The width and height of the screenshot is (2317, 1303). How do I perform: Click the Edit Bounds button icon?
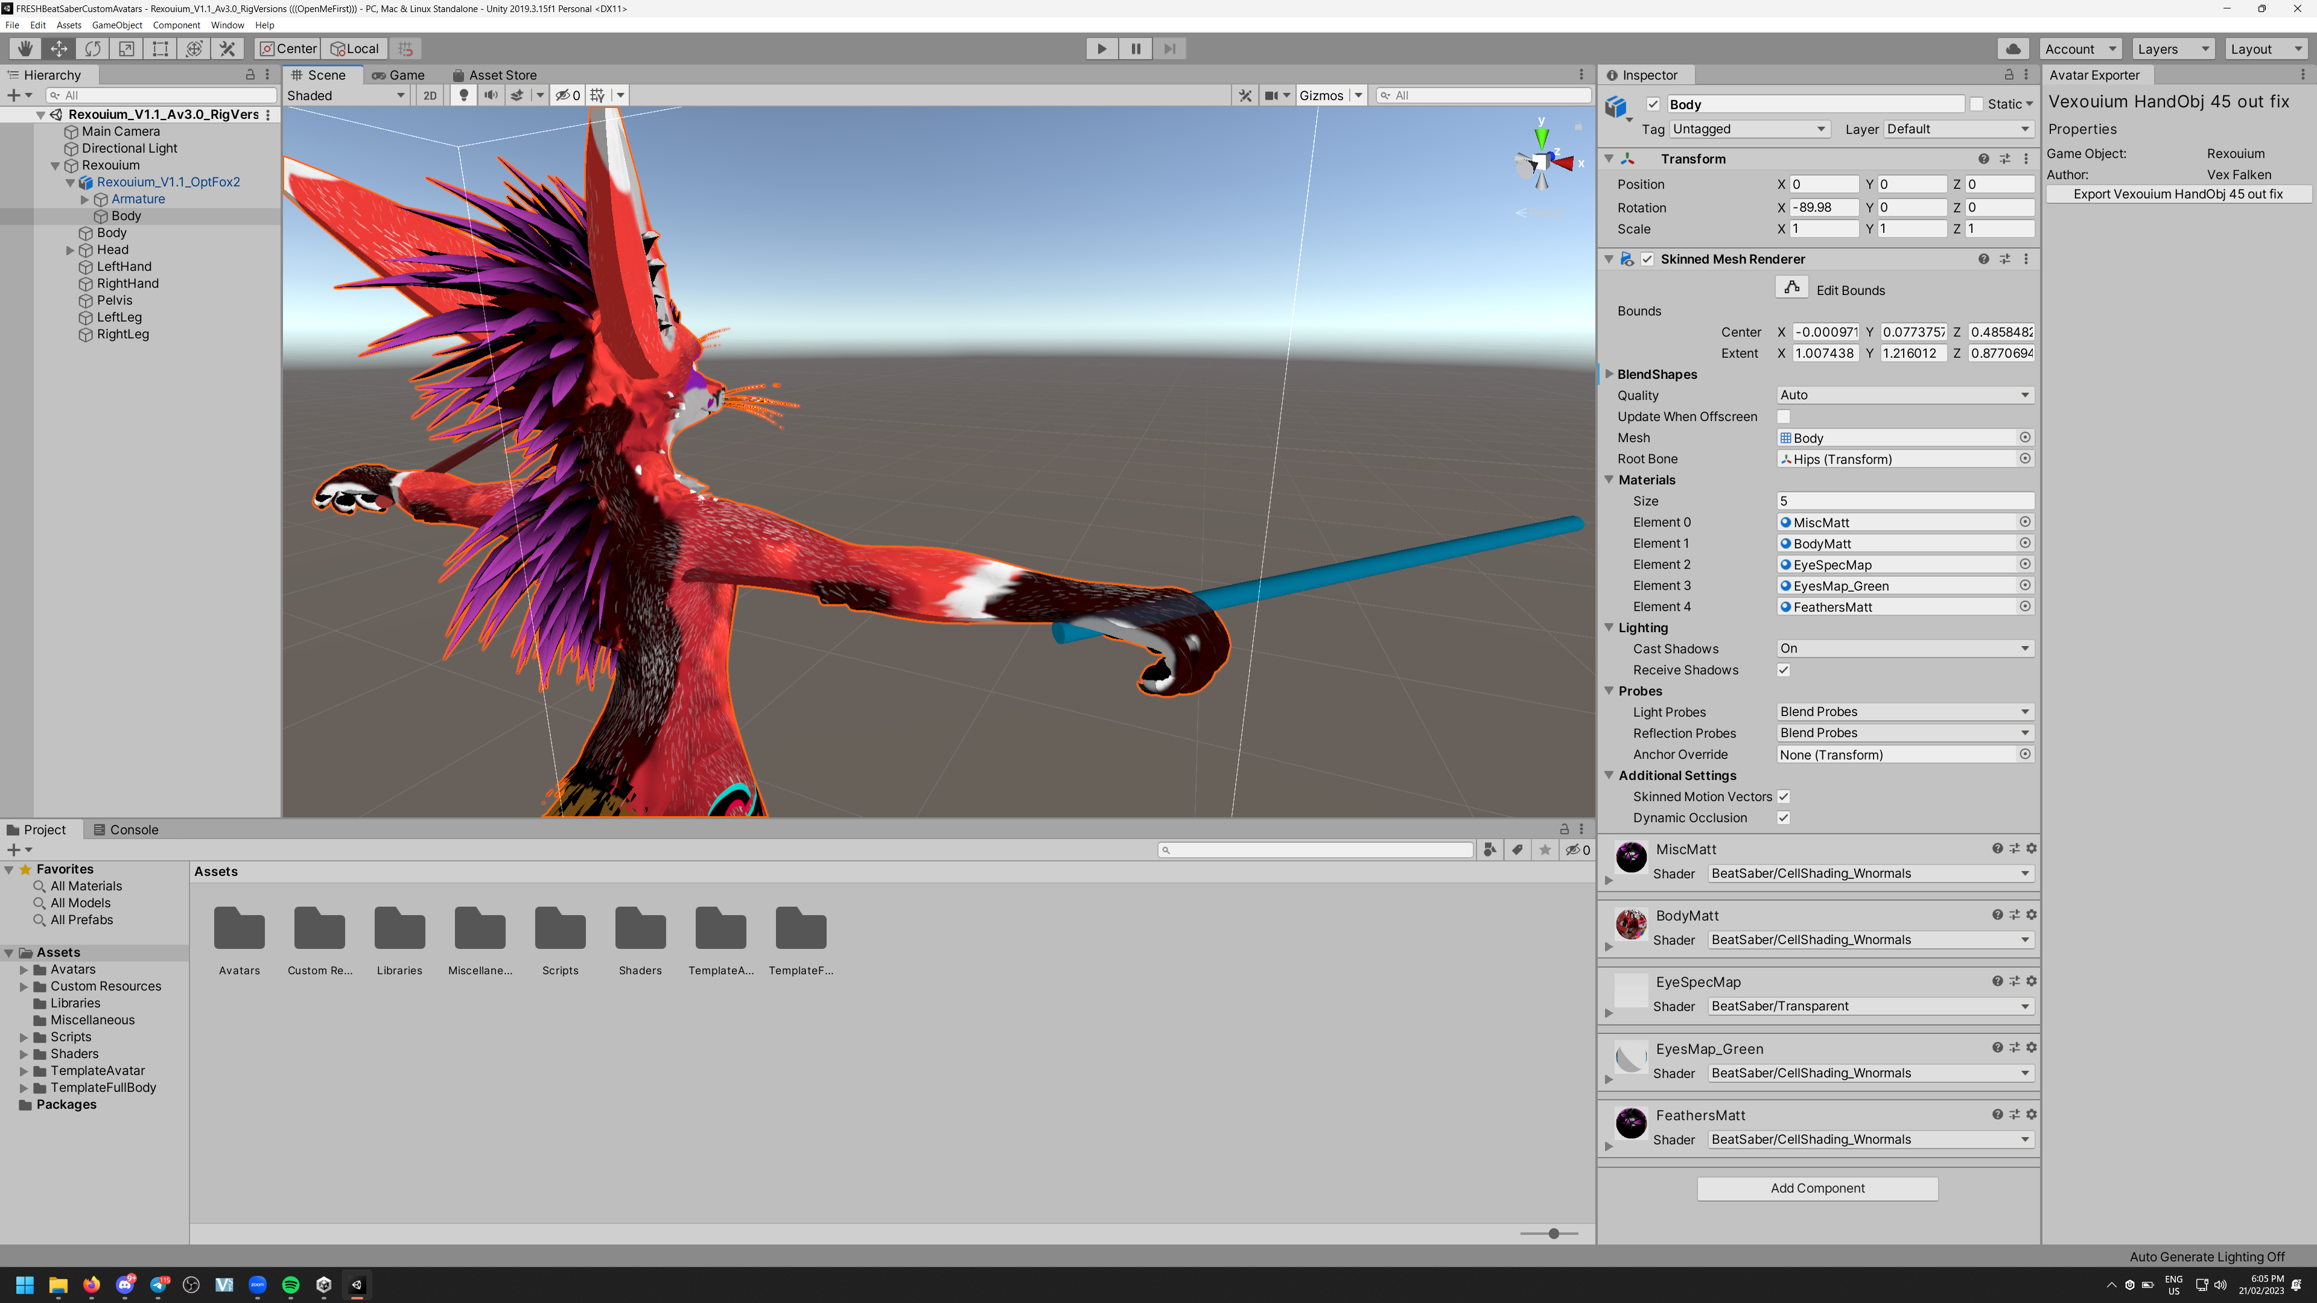pos(1791,288)
